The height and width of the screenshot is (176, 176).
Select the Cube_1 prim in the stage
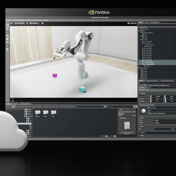point(146,38)
